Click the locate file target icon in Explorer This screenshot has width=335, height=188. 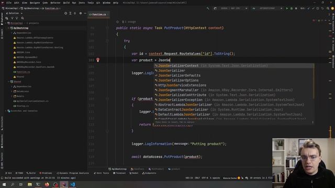click(65, 13)
